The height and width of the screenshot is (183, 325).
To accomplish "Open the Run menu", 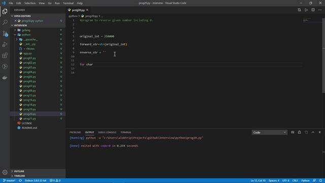I will pyautogui.click(x=57, y=3).
